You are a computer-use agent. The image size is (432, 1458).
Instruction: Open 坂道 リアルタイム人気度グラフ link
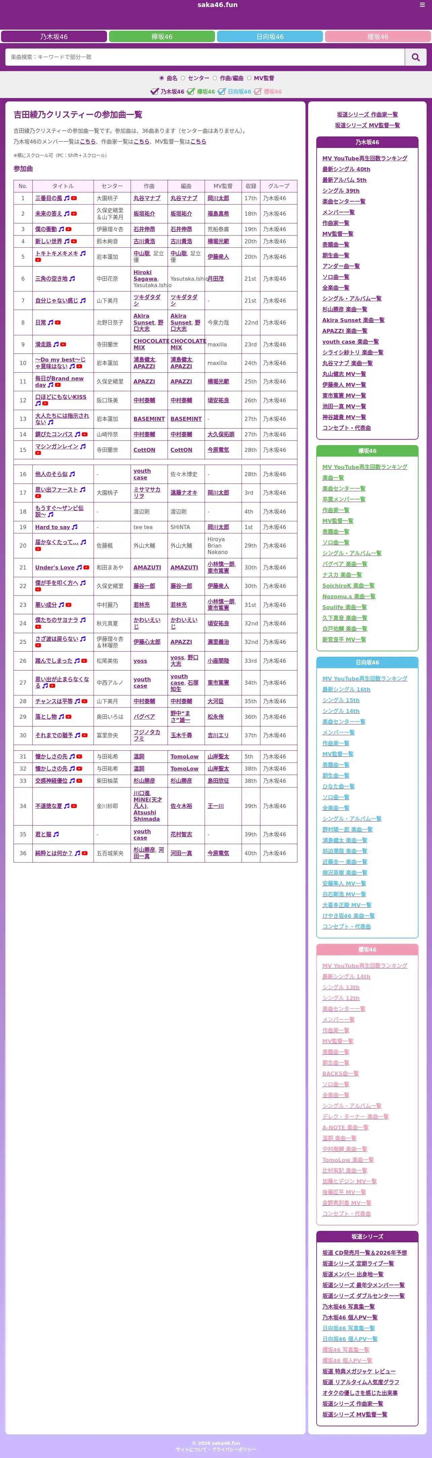pyautogui.click(x=361, y=1382)
